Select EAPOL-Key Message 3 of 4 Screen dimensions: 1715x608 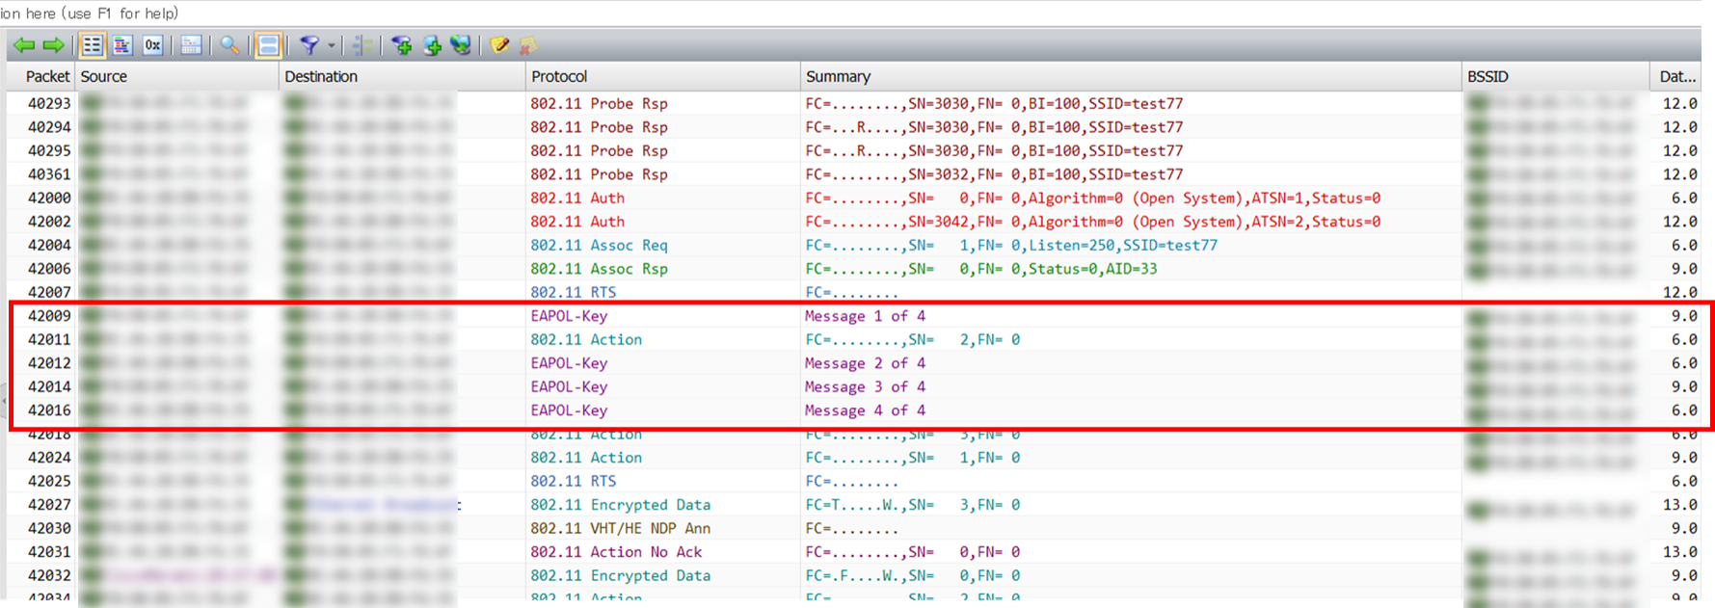coord(854,386)
